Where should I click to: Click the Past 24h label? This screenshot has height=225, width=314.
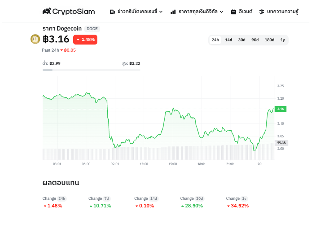(x=51, y=50)
